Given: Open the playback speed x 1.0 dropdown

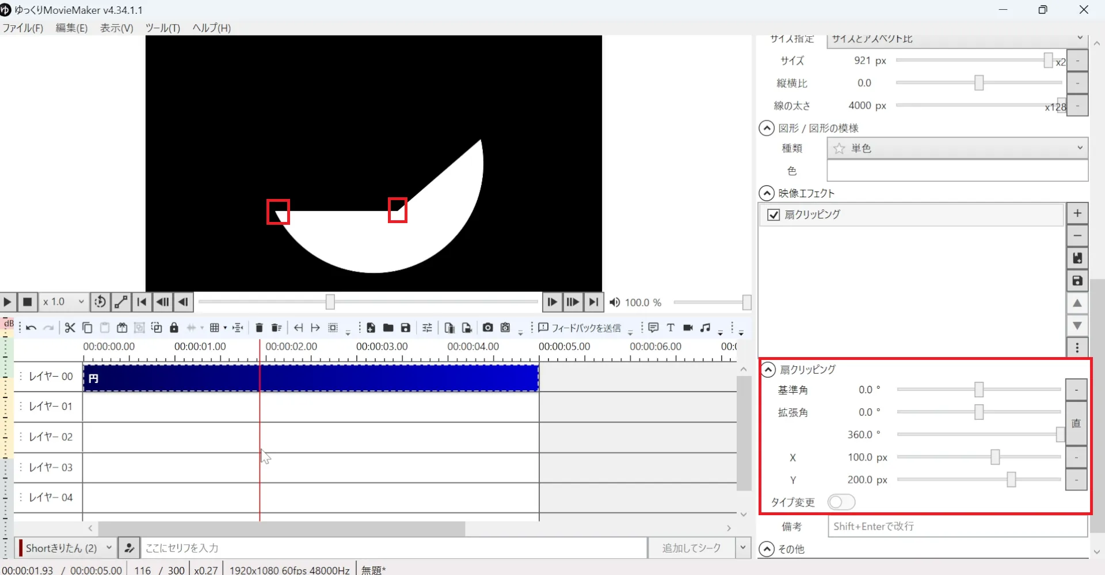Looking at the screenshot, I should [63, 302].
